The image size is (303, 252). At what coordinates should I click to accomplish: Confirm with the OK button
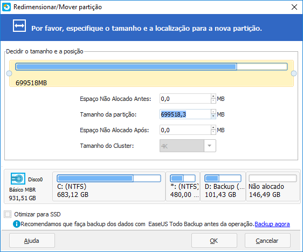214,241
